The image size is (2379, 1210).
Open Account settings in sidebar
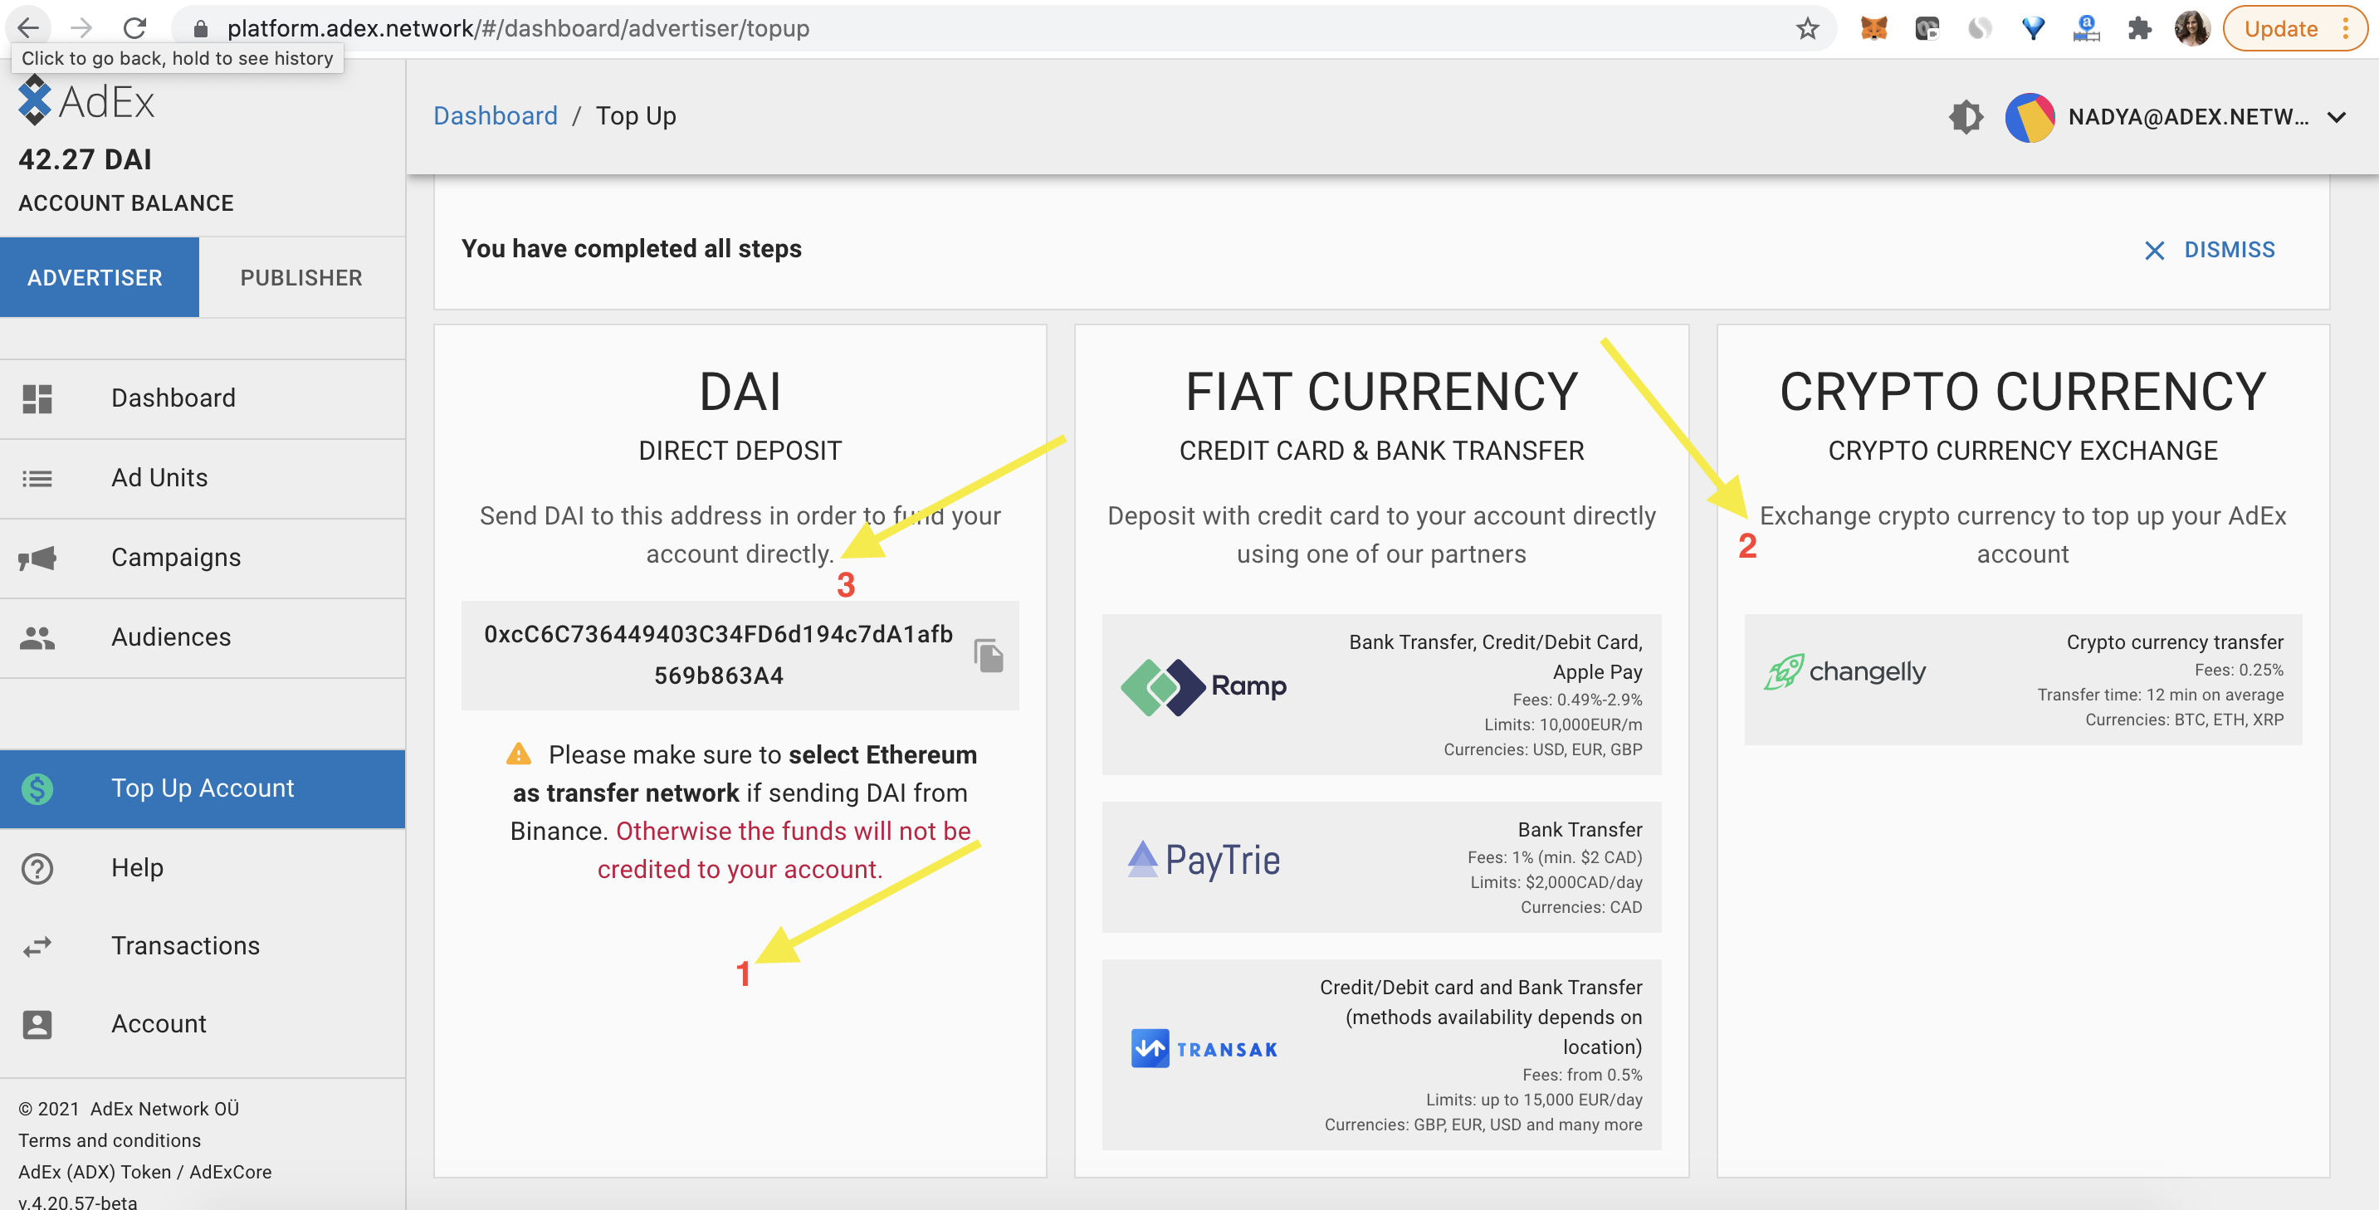pos(158,1023)
